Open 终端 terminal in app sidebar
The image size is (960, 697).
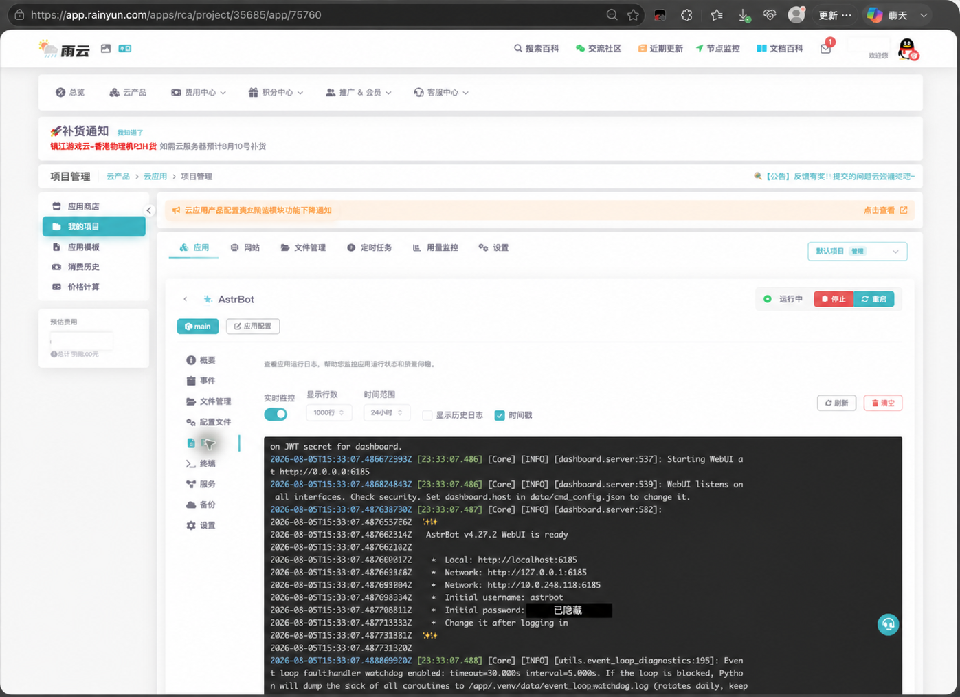(x=201, y=463)
